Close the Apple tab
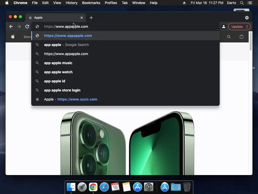Viewport: 258px width, 194px height. 82,18
